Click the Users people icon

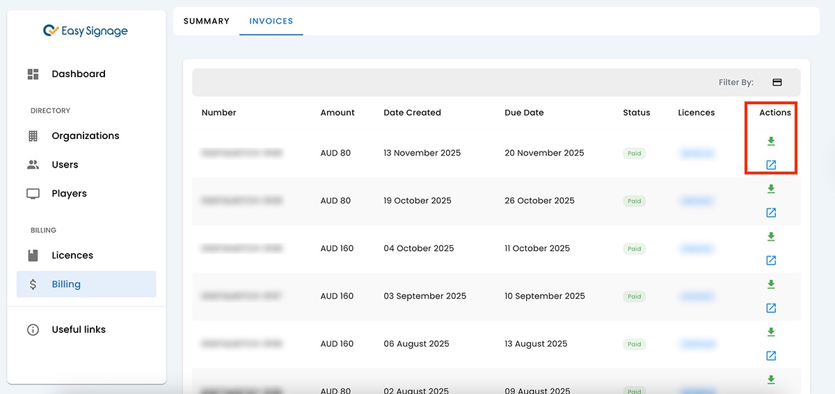(33, 165)
